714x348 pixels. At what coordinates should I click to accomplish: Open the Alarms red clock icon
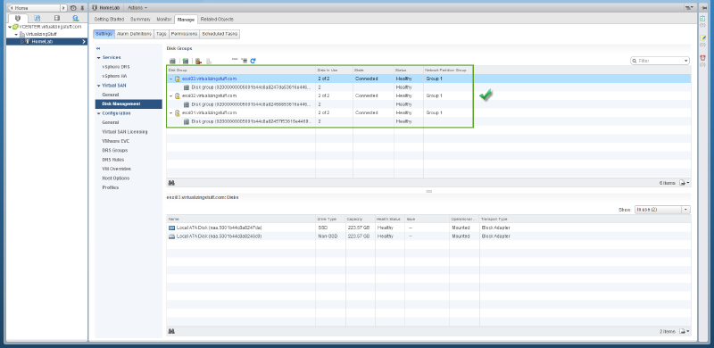pyautogui.click(x=703, y=58)
